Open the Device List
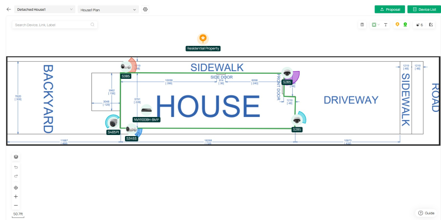The image size is (441, 220). [x=424, y=9]
